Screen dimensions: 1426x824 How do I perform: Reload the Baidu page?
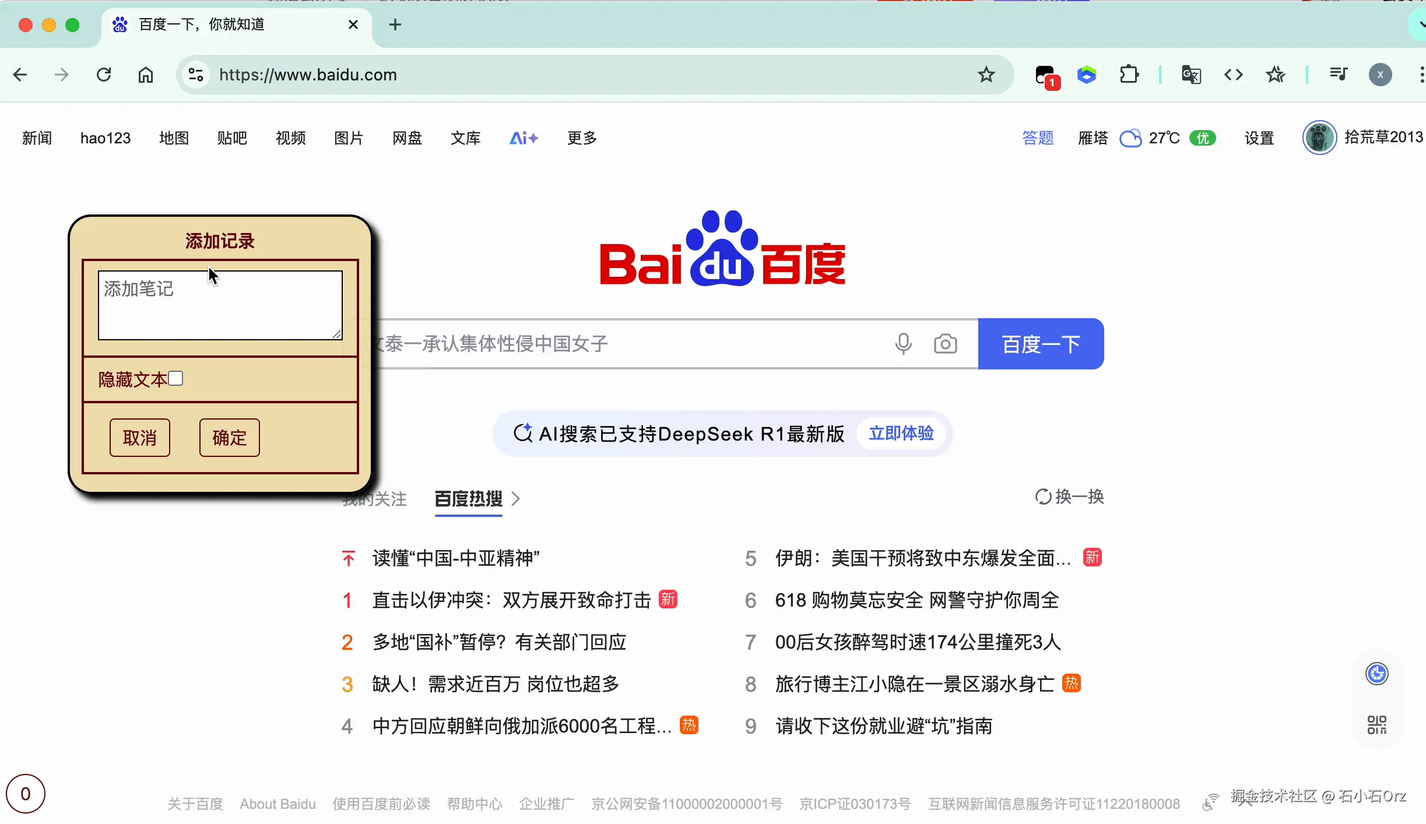[x=104, y=75]
